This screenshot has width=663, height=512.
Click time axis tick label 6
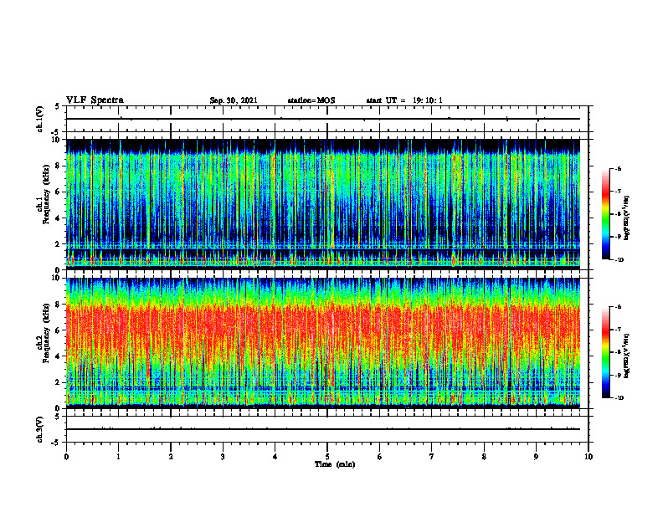[x=380, y=457]
